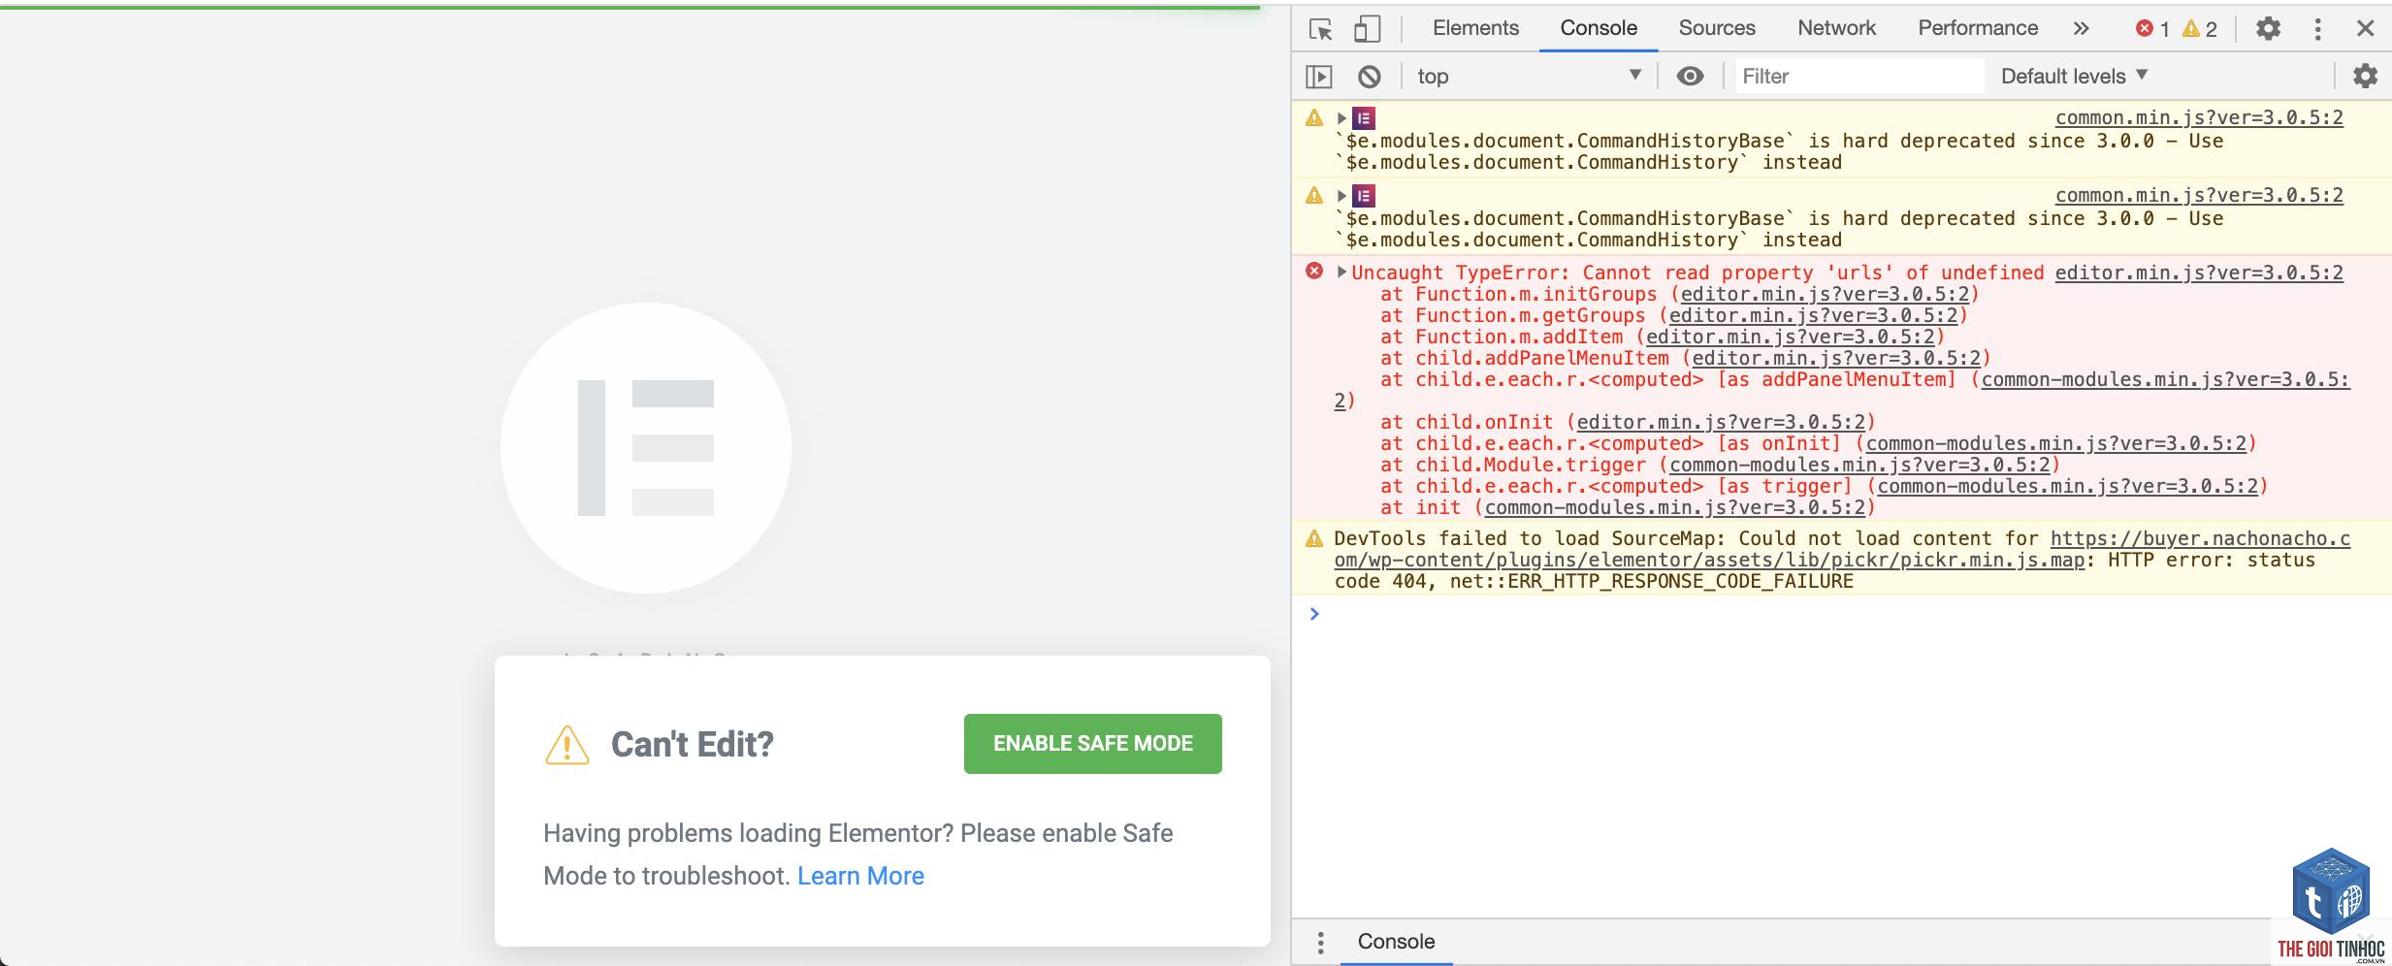Image resolution: width=2392 pixels, height=966 pixels.
Task: Show more DevTools tabs chevron
Action: [x=2081, y=29]
